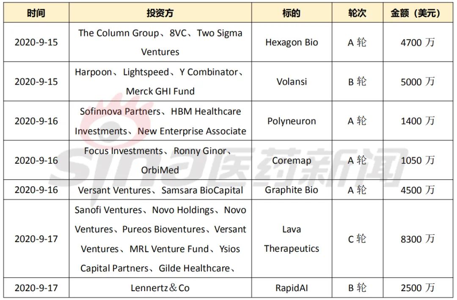
Task: Click the Coremap cell
Action: (x=292, y=160)
